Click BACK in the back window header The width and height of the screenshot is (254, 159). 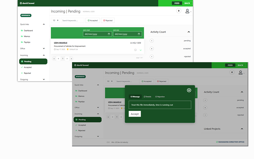(x=187, y=3)
